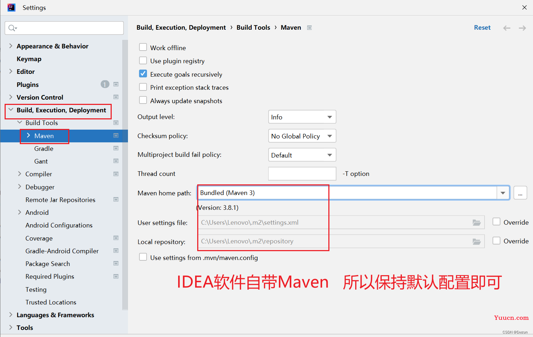The width and height of the screenshot is (533, 337).
Task: Click the project settings icon on Maven row
Action: click(116, 136)
